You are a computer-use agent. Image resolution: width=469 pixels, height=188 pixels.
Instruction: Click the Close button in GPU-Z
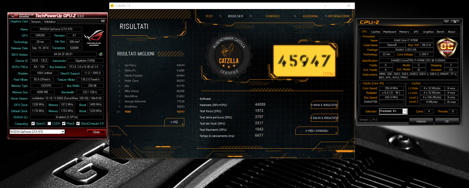tap(96, 132)
